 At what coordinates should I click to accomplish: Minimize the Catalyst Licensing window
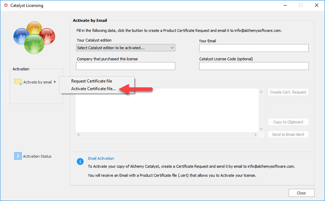(x=285, y=6)
